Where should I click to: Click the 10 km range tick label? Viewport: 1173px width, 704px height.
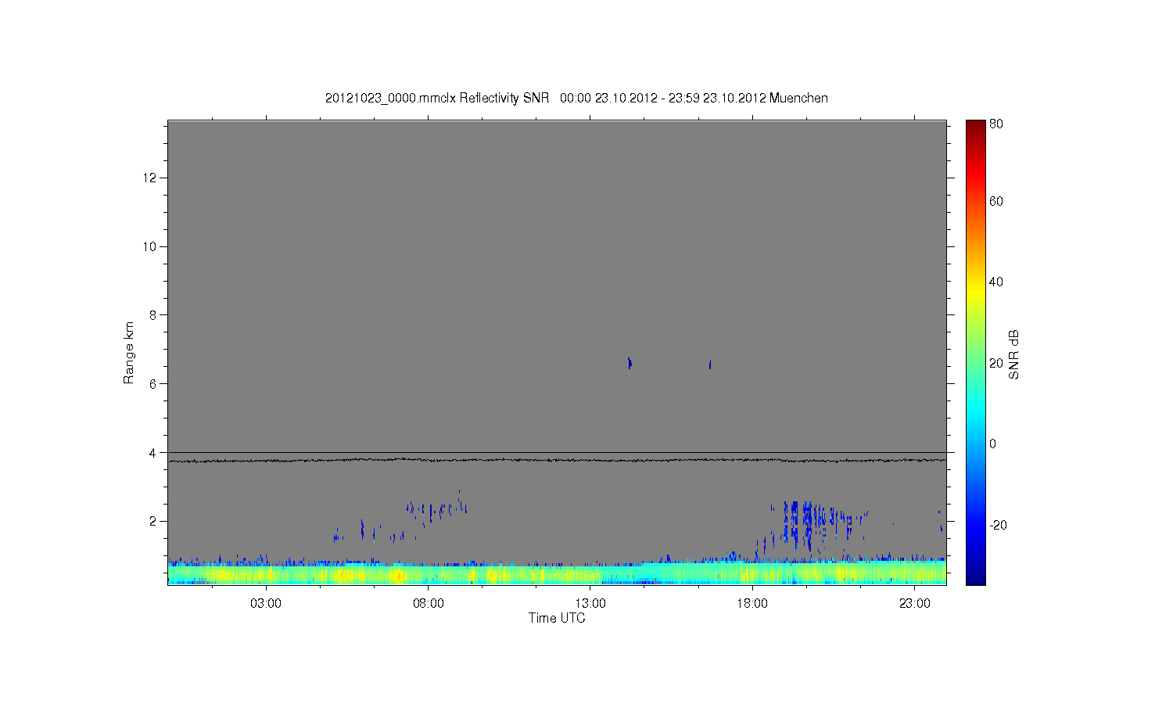(150, 246)
